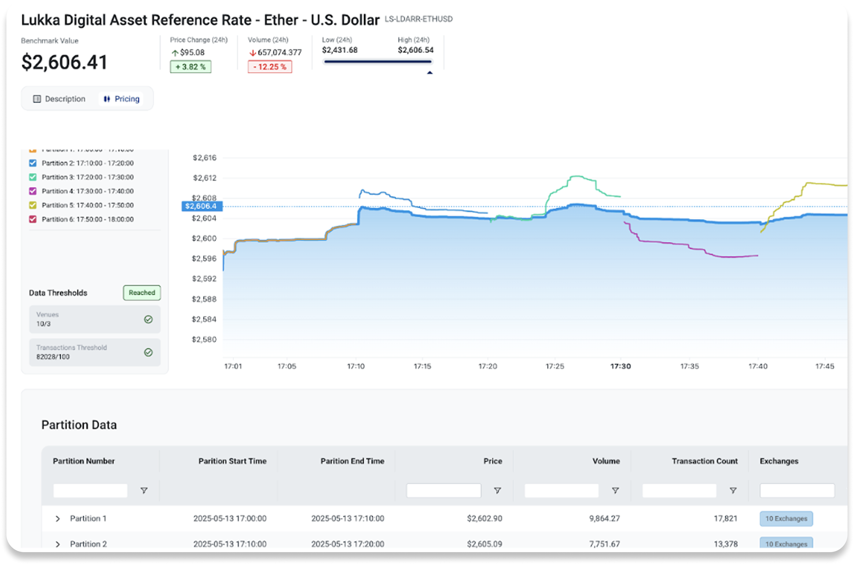Switch to the Pricing tab
The image size is (854, 565).
point(121,99)
